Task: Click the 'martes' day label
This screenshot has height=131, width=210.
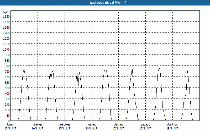Action: pyautogui.click(x=38, y=124)
